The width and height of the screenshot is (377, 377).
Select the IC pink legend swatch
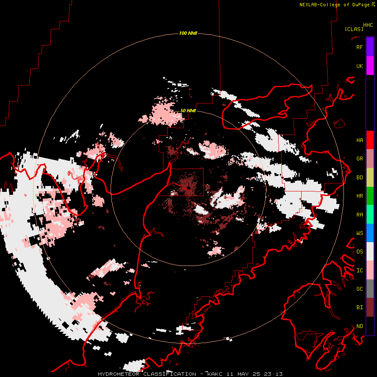pyautogui.click(x=370, y=270)
